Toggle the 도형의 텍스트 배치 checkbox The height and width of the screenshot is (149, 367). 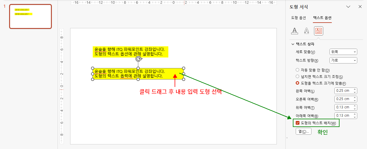(x=298, y=123)
